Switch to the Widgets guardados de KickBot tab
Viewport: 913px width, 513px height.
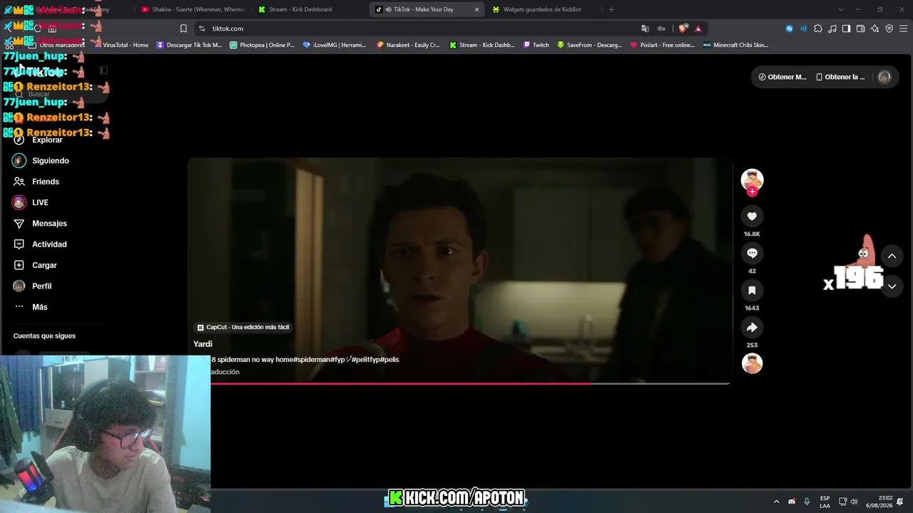542,9
